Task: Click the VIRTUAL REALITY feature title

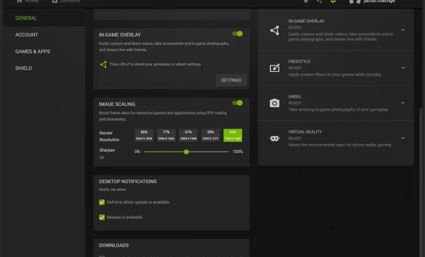Action: coord(305,132)
